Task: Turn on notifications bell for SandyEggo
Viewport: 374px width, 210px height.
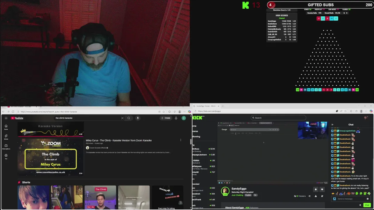Action: (316, 190)
